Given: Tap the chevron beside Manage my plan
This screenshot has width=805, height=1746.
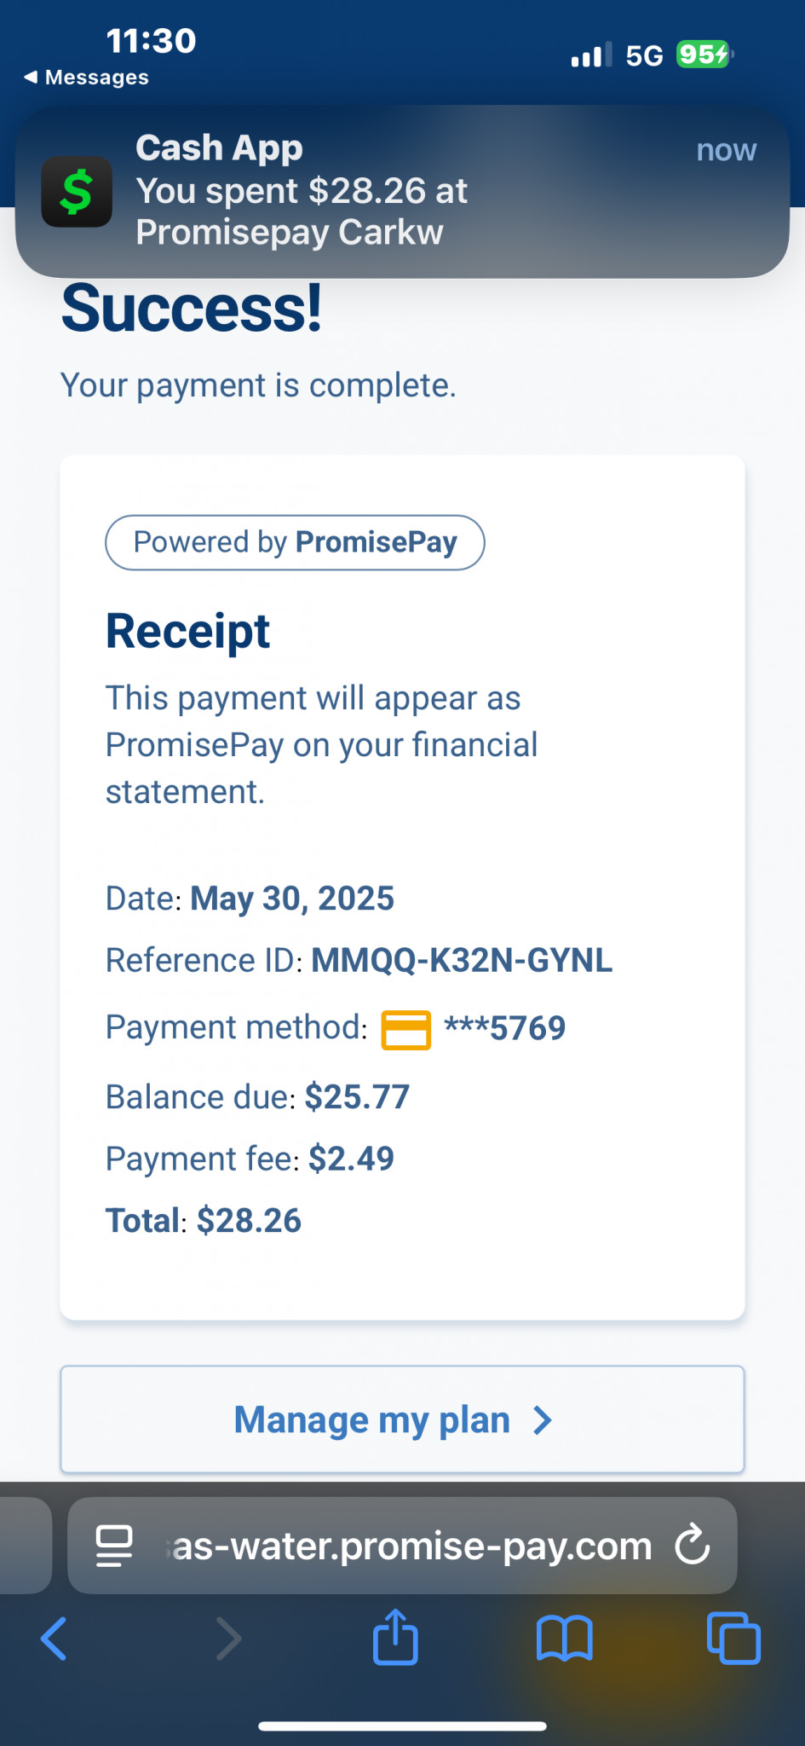Looking at the screenshot, I should (x=543, y=1420).
